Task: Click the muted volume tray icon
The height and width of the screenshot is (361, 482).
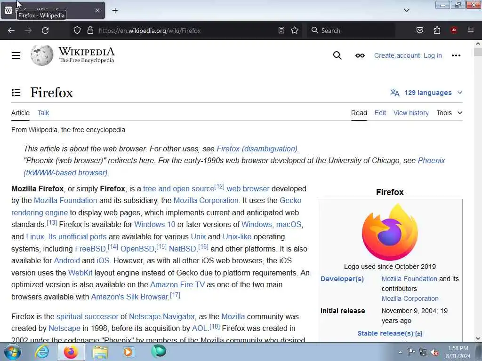Action: (x=434, y=353)
